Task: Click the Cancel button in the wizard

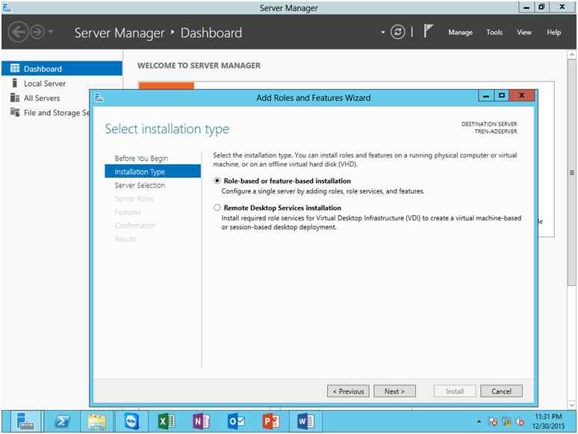Action: point(501,391)
